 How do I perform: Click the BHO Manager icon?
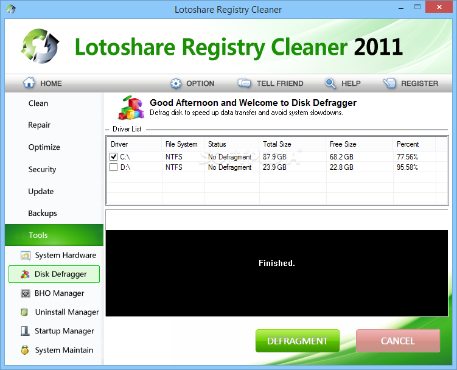point(26,293)
